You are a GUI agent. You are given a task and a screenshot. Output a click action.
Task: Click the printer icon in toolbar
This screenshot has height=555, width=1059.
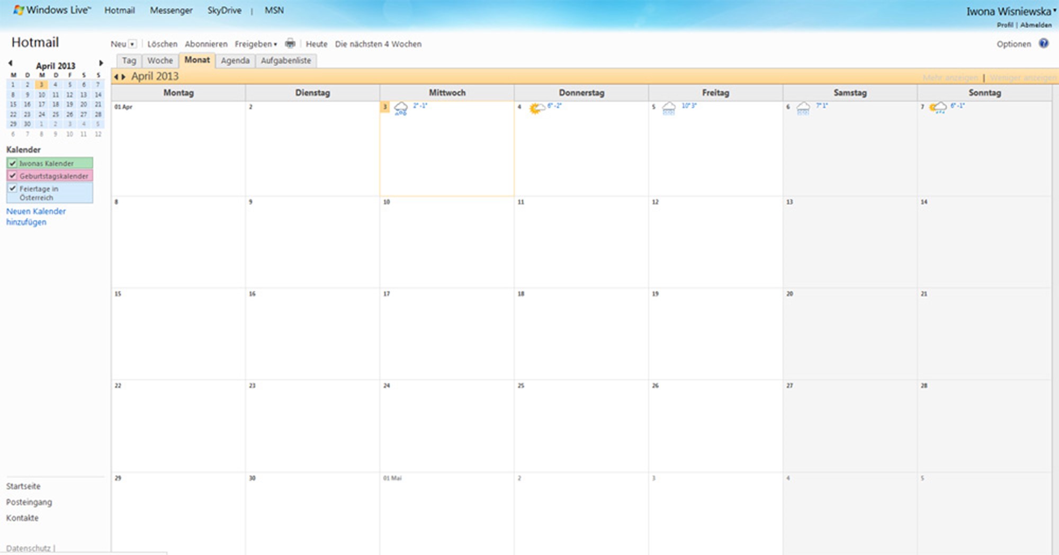pyautogui.click(x=290, y=43)
